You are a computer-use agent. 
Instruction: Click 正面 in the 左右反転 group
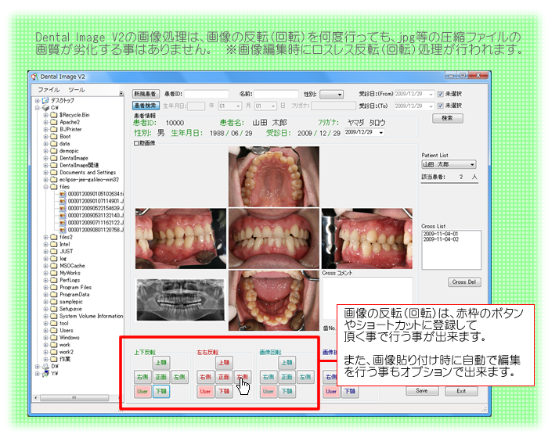(x=224, y=377)
